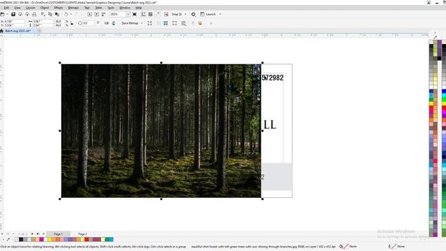Click the Undo arrow icon
The width and height of the screenshot is (446, 251).
[x=66, y=14]
